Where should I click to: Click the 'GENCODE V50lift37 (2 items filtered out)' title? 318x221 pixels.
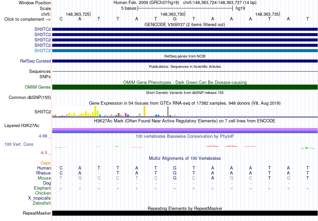click(185, 25)
